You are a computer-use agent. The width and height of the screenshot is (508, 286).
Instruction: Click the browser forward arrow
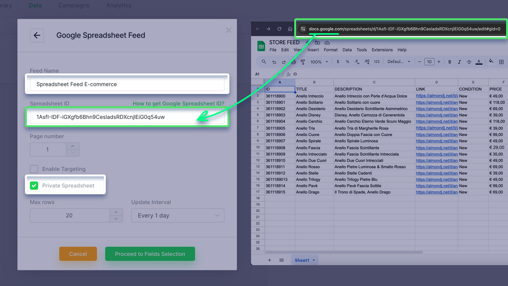coord(268,29)
